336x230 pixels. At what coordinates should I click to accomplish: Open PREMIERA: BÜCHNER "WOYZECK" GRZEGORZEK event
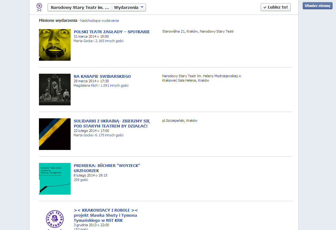(107, 168)
